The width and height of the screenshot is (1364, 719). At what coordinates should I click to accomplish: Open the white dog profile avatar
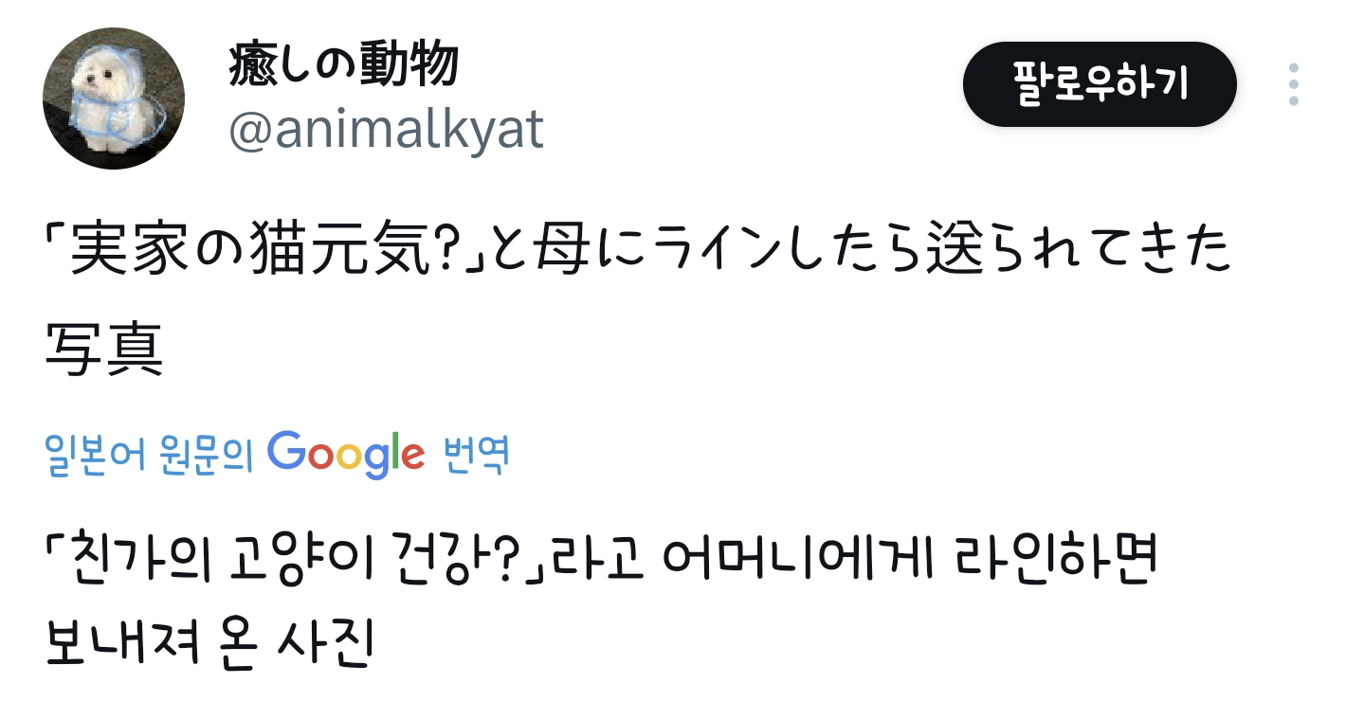click(x=114, y=99)
